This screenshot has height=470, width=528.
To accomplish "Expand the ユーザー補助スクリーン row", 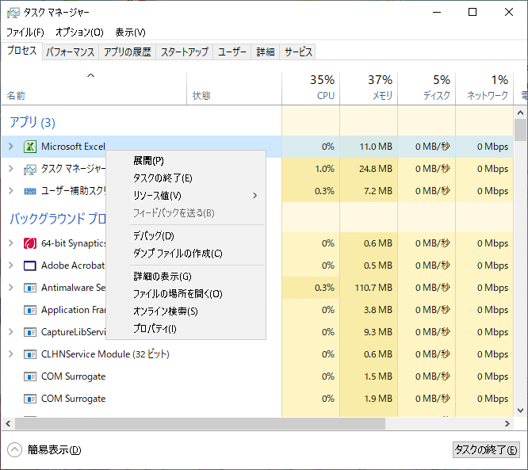I will click(11, 191).
